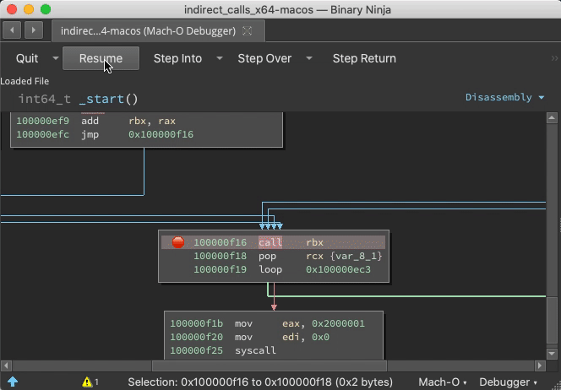The height and width of the screenshot is (390, 561).
Task: Navigate back with the left arrow
Action: coord(13,31)
